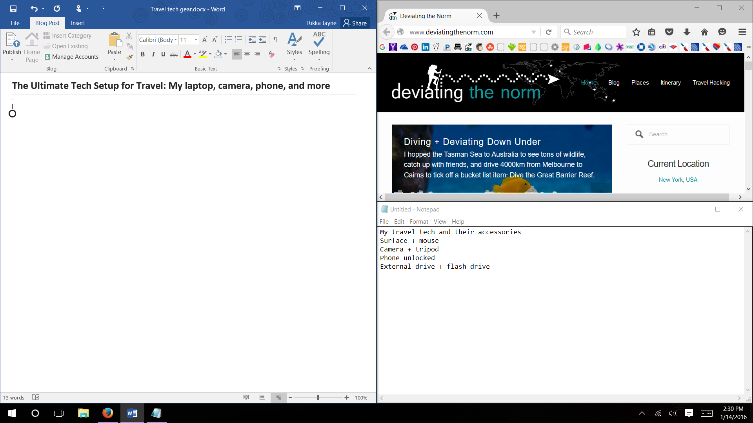The image size is (753, 423).
Task: Toggle Italic text formatting
Action: [x=153, y=54]
